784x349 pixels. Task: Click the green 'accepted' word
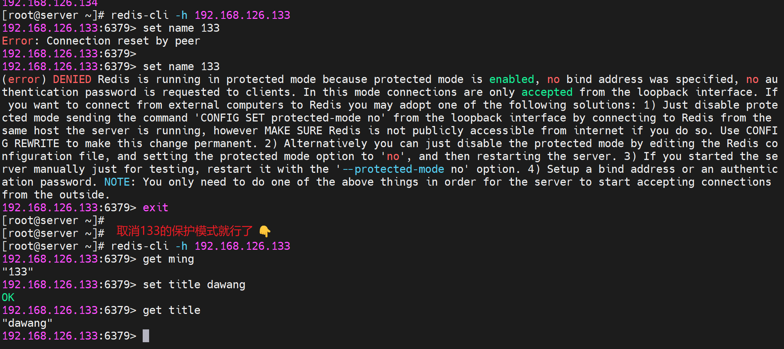tap(547, 92)
